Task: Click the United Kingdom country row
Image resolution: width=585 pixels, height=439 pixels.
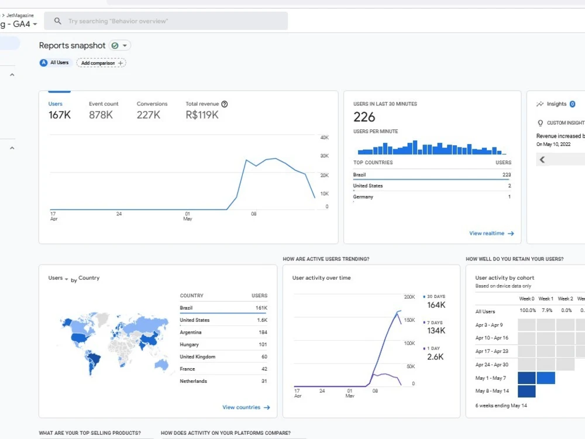Action: pyautogui.click(x=223, y=356)
